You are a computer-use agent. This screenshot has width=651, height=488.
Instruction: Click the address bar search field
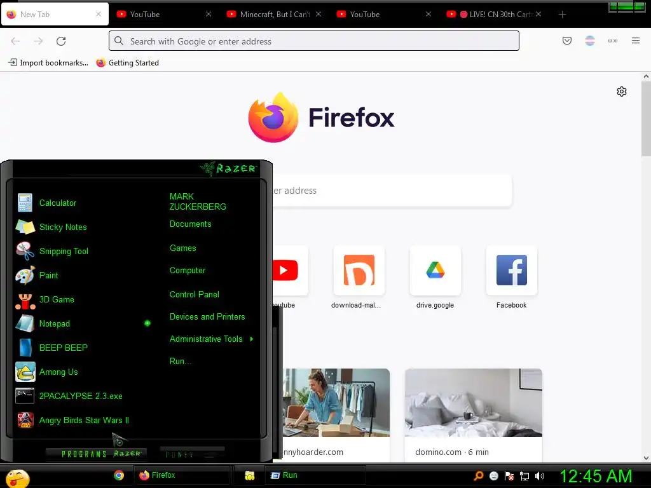[x=314, y=41]
